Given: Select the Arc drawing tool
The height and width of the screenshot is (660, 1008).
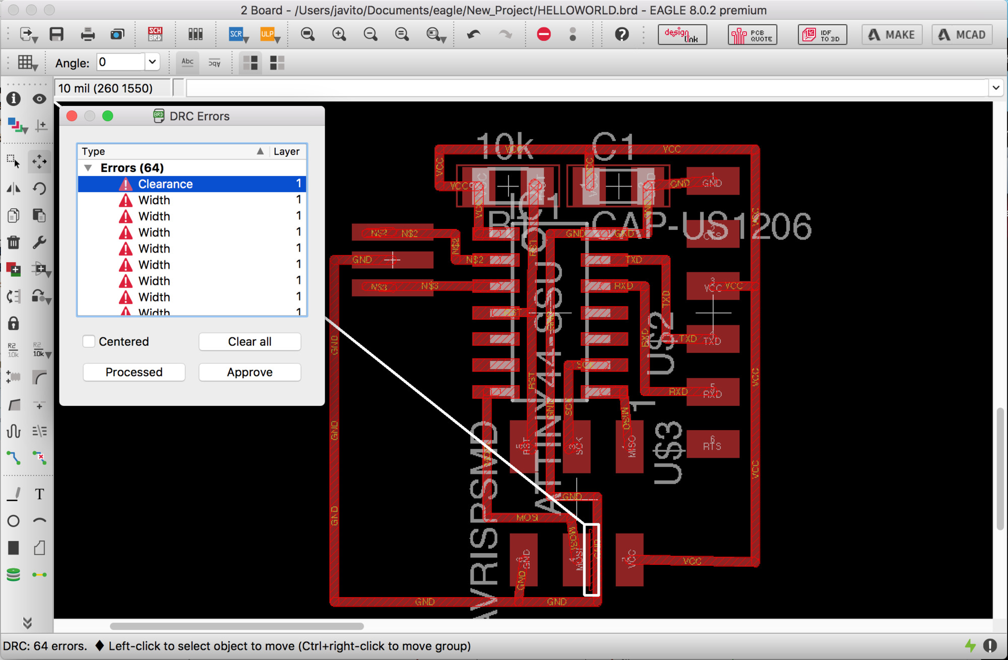Looking at the screenshot, I should click(x=39, y=521).
